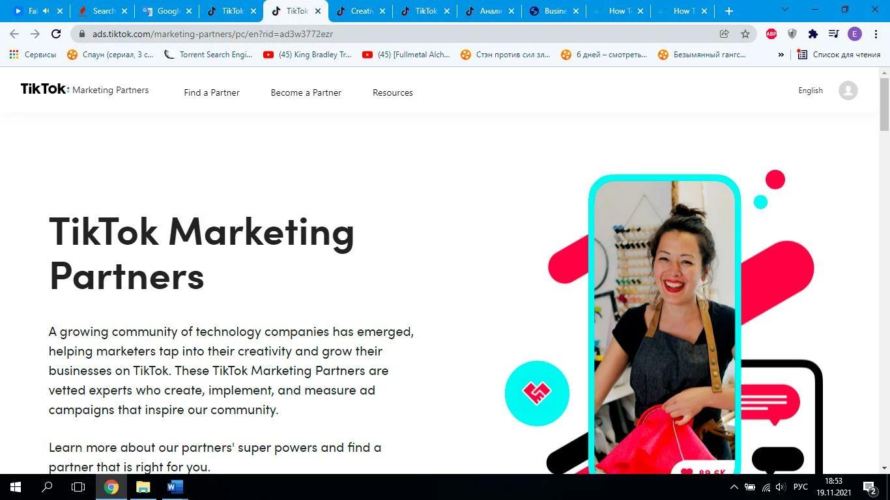Open the tab search chevron in title bar

pos(785,10)
